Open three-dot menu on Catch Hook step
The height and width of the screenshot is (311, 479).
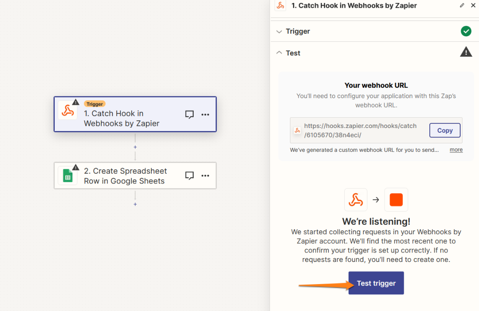click(x=205, y=114)
